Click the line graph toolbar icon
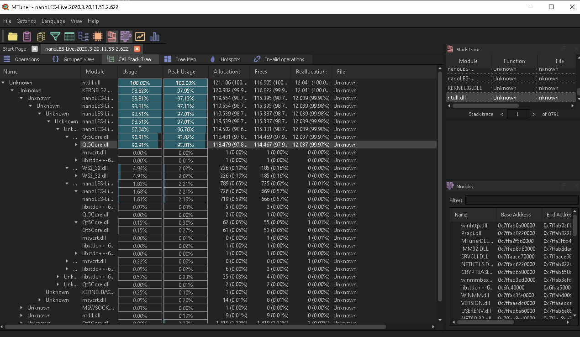The height and width of the screenshot is (337, 580). click(x=140, y=36)
